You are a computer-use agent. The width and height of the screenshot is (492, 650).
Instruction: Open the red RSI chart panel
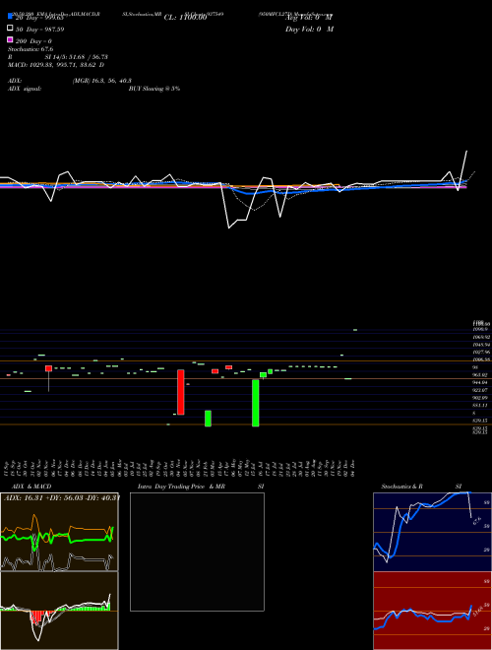432,611
